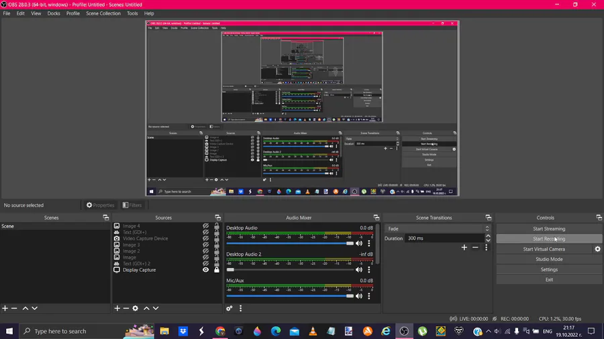This screenshot has width=604, height=339.
Task: Open transition properties three-dot icon
Action: click(486, 247)
